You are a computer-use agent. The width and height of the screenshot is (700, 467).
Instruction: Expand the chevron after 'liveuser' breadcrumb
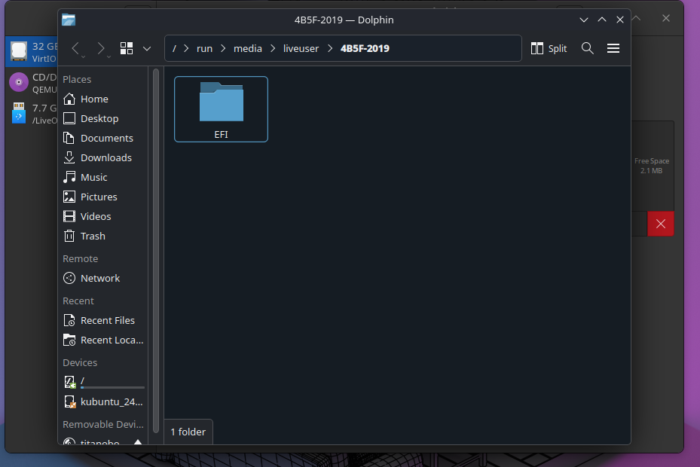coord(330,48)
